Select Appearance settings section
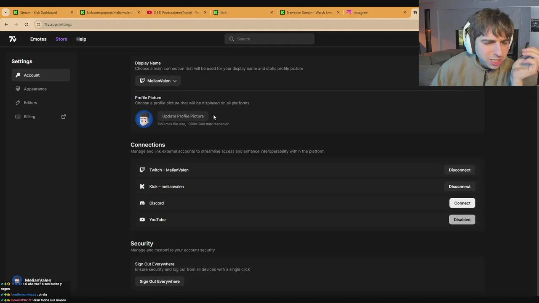This screenshot has height=303, width=539. [40, 89]
